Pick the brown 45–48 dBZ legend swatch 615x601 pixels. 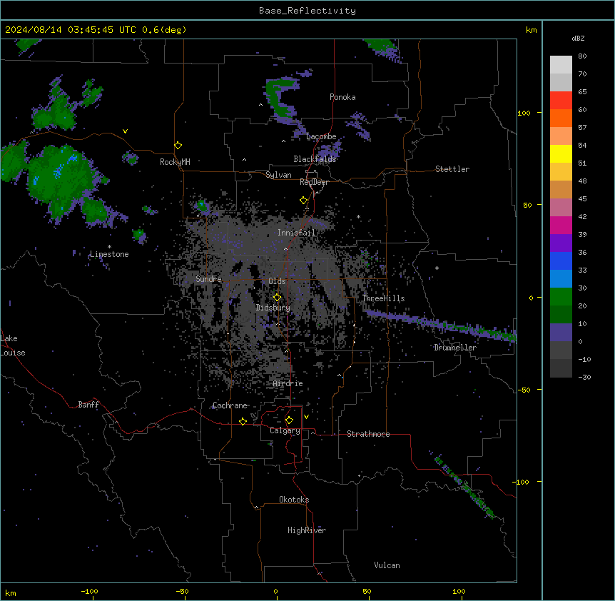561,189
